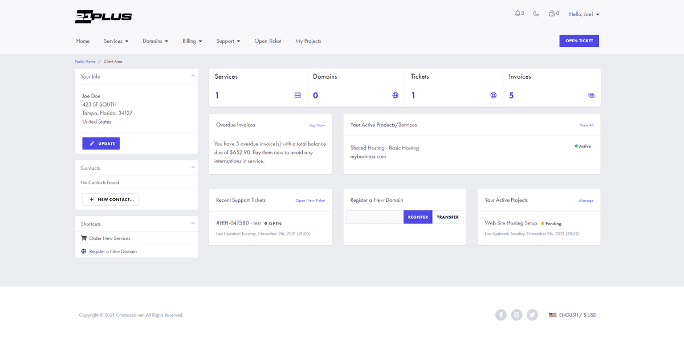Screen dimensions: 684x342
Task: Click the invoice icon in Invoices card
Action: (591, 95)
